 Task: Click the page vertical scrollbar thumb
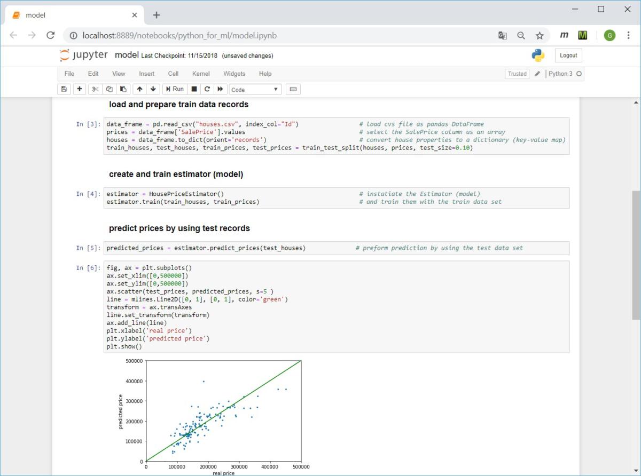click(636, 255)
